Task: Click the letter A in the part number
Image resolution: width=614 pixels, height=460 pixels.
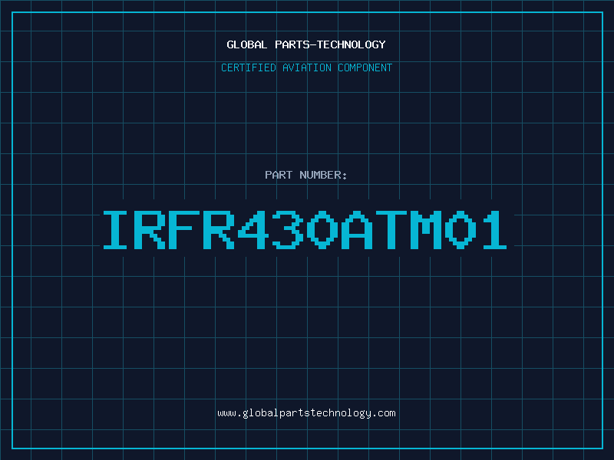Action: (x=356, y=230)
